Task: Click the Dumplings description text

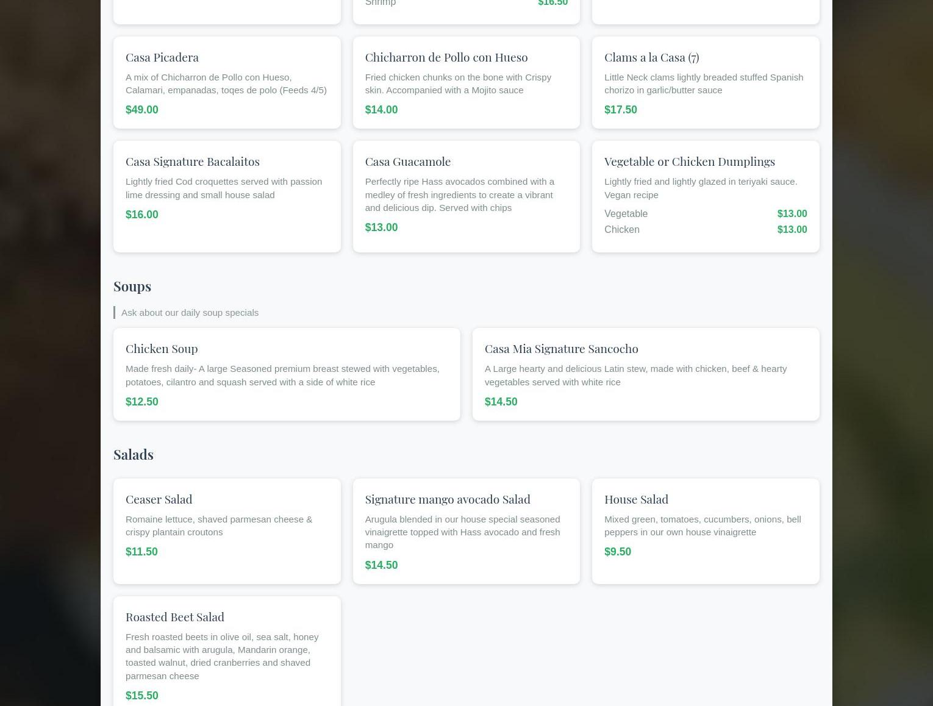Action: click(701, 188)
